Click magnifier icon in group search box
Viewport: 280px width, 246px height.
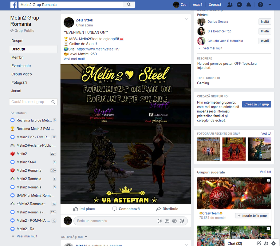(53, 102)
